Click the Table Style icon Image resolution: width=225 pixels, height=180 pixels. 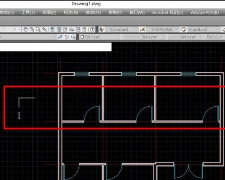coord(184,30)
